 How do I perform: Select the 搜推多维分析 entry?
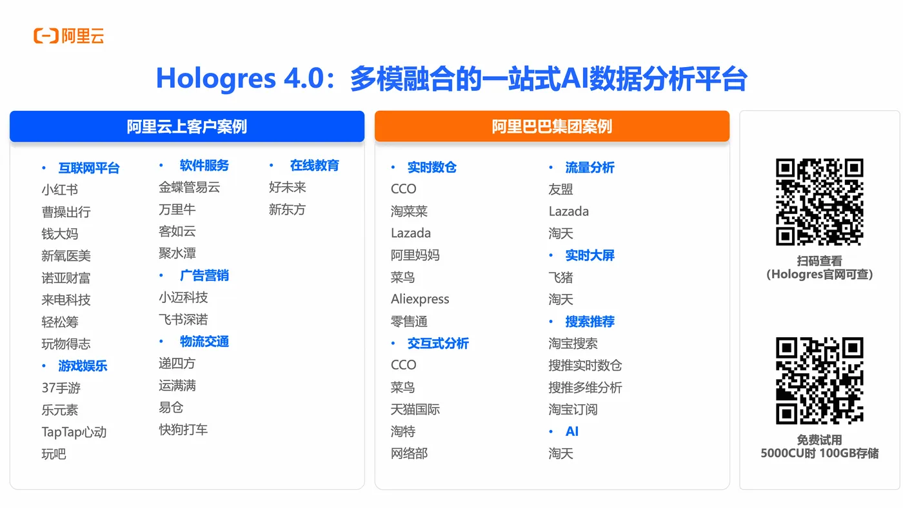click(x=586, y=387)
